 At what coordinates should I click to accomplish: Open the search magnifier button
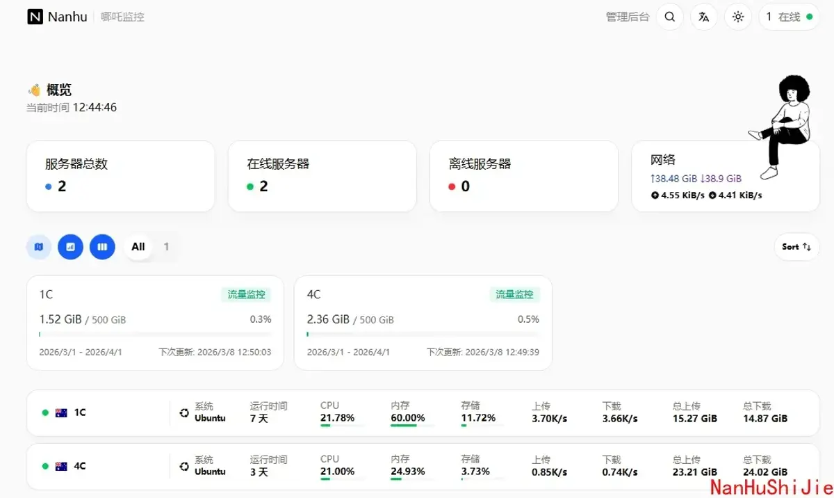(670, 17)
